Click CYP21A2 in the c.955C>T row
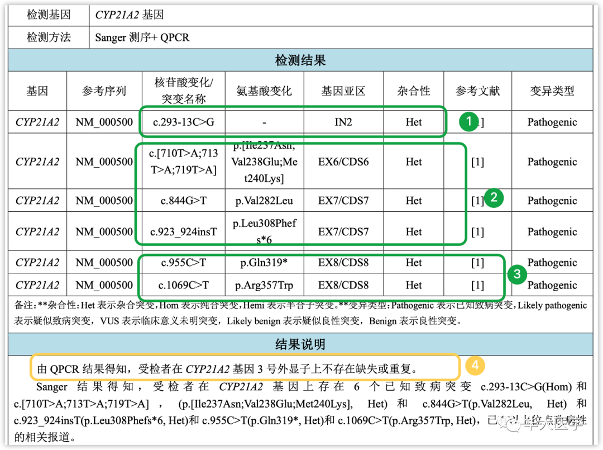This screenshot has width=603, height=450. [x=37, y=263]
